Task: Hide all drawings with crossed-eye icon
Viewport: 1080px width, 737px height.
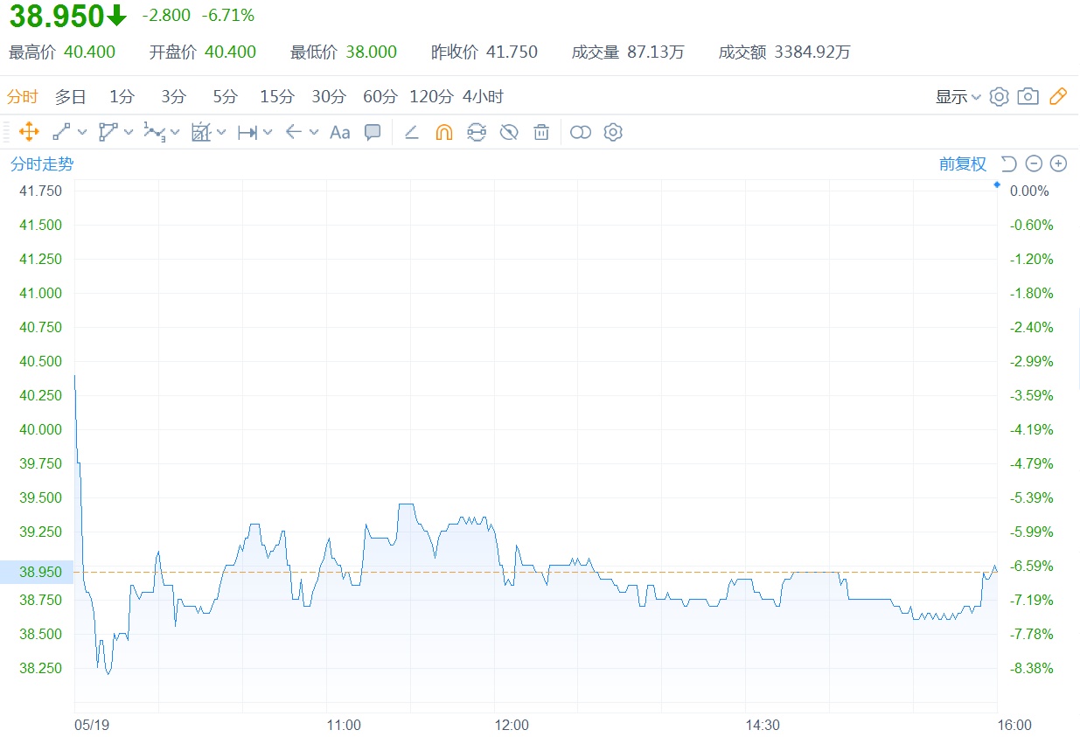Action: pyautogui.click(x=509, y=132)
